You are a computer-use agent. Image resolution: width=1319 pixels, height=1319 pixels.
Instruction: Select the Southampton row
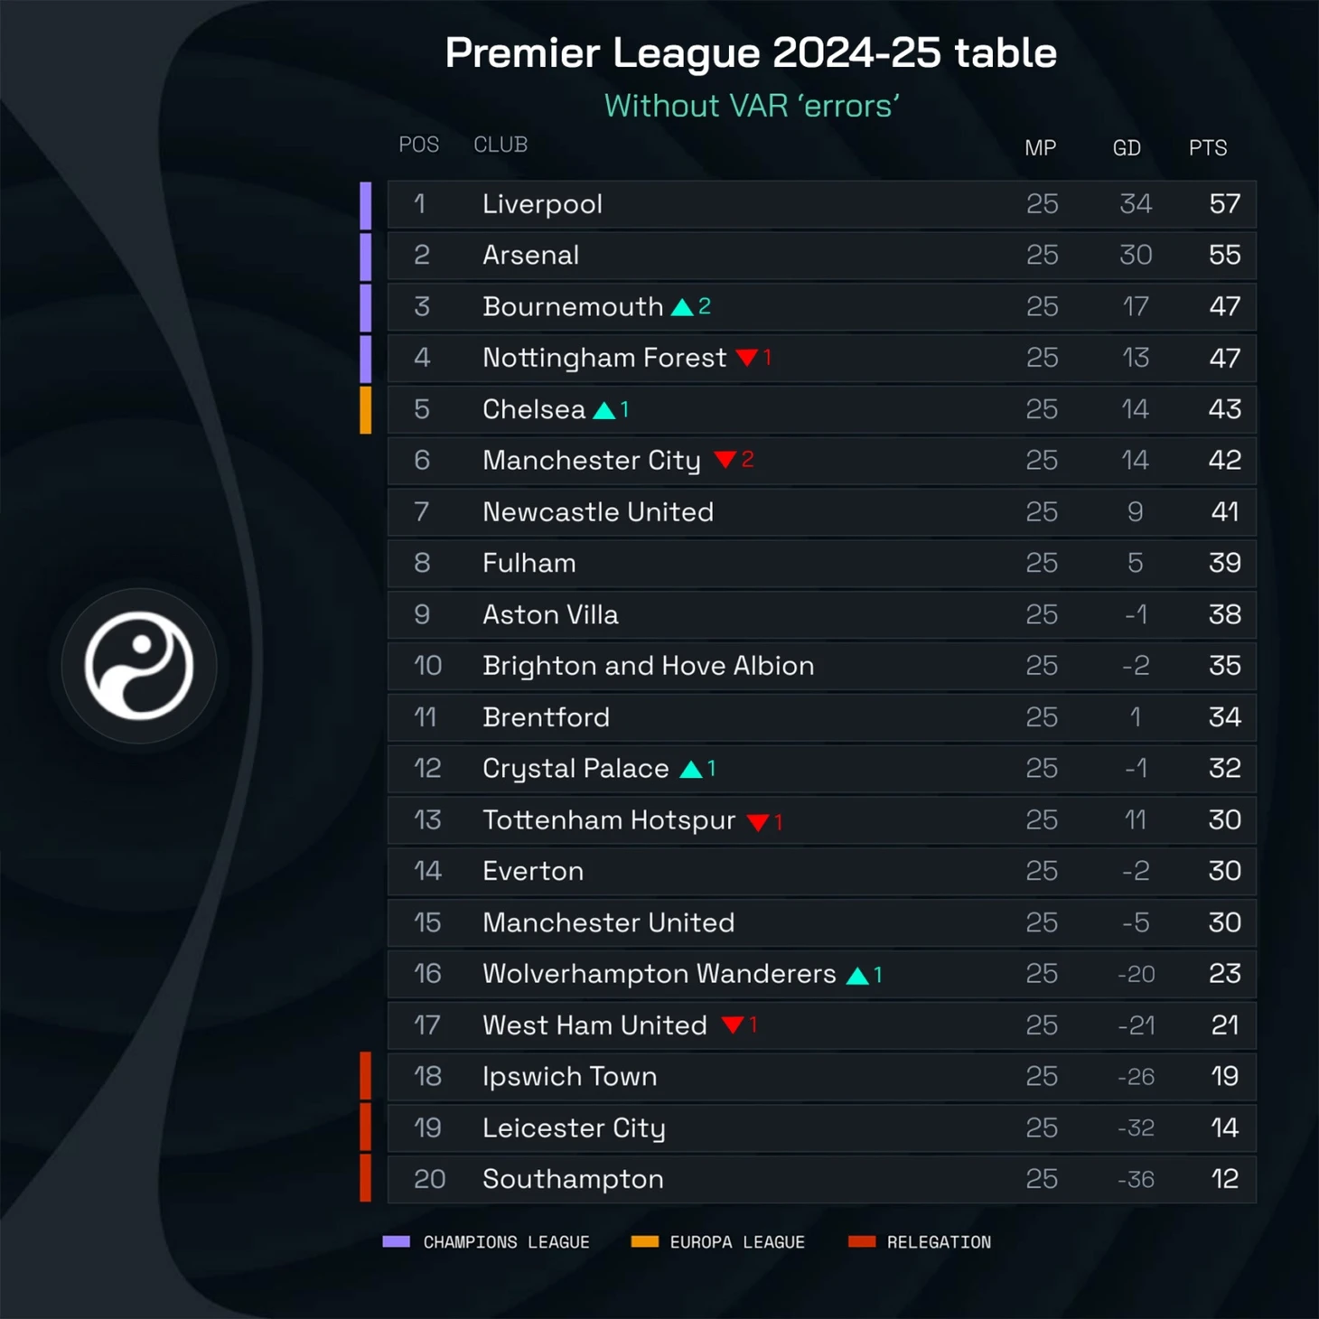(822, 1179)
